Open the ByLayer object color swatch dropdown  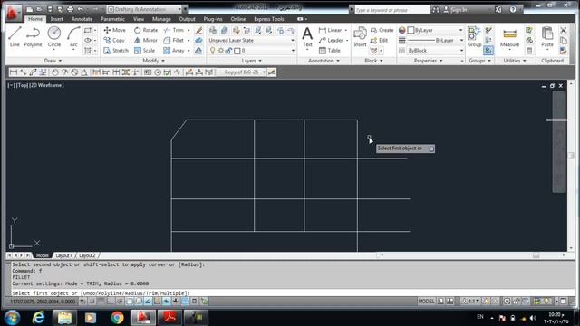click(435, 30)
